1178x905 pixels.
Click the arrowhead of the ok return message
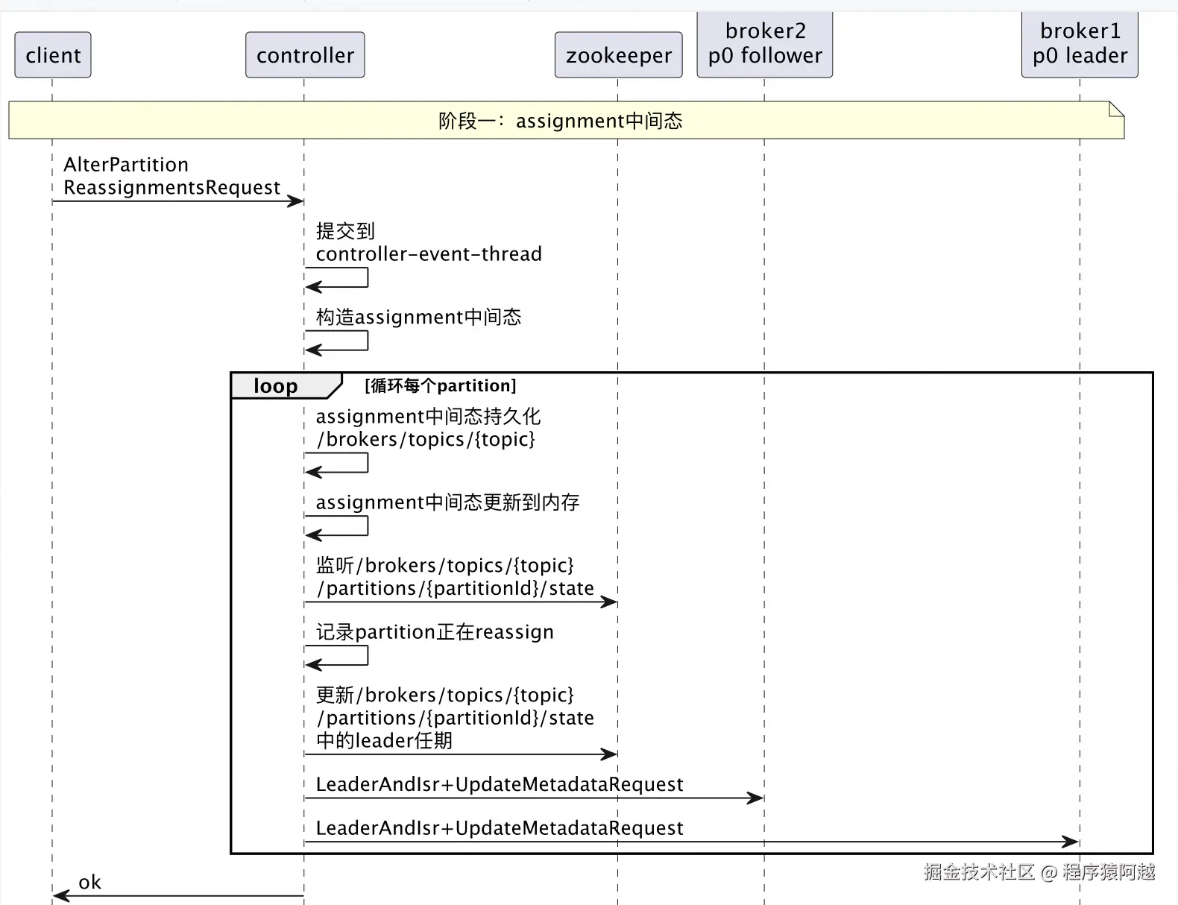pyautogui.click(x=61, y=895)
